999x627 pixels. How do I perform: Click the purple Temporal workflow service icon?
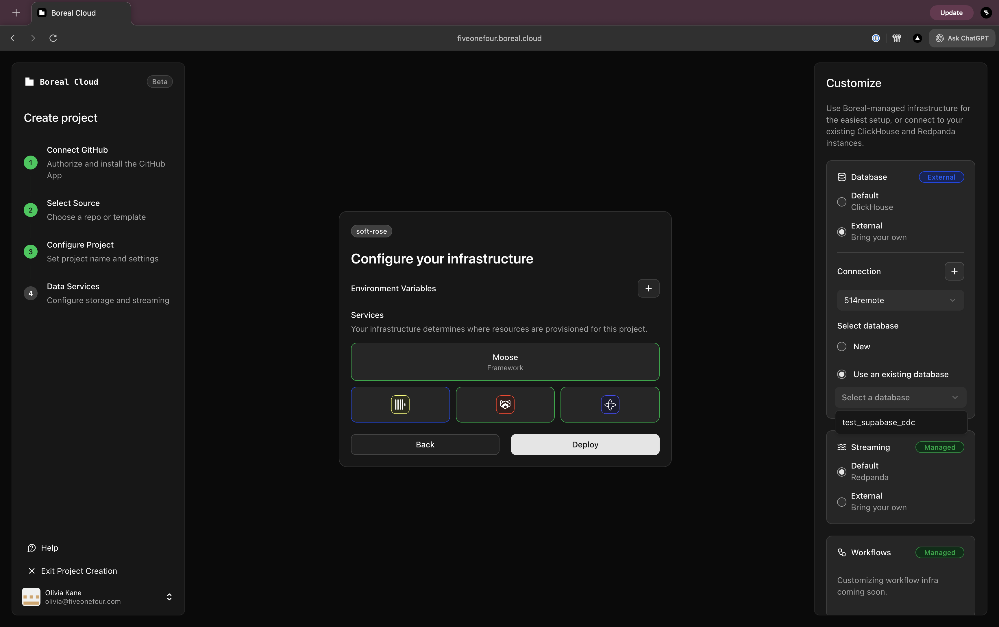[x=610, y=404]
